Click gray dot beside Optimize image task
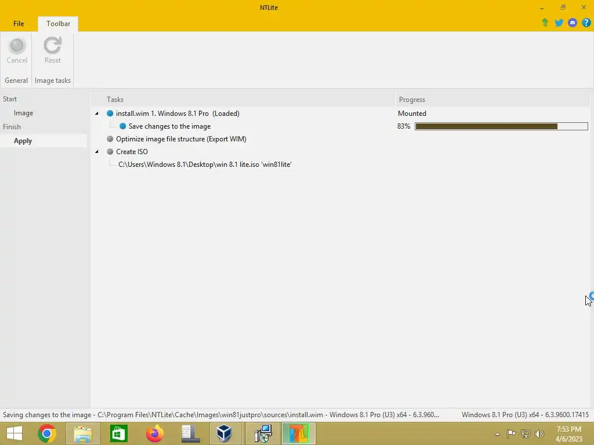 click(110, 139)
